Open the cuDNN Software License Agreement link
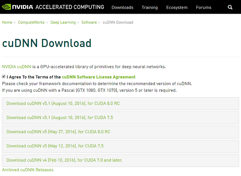The width and height of the screenshot is (241, 176). click(x=99, y=77)
